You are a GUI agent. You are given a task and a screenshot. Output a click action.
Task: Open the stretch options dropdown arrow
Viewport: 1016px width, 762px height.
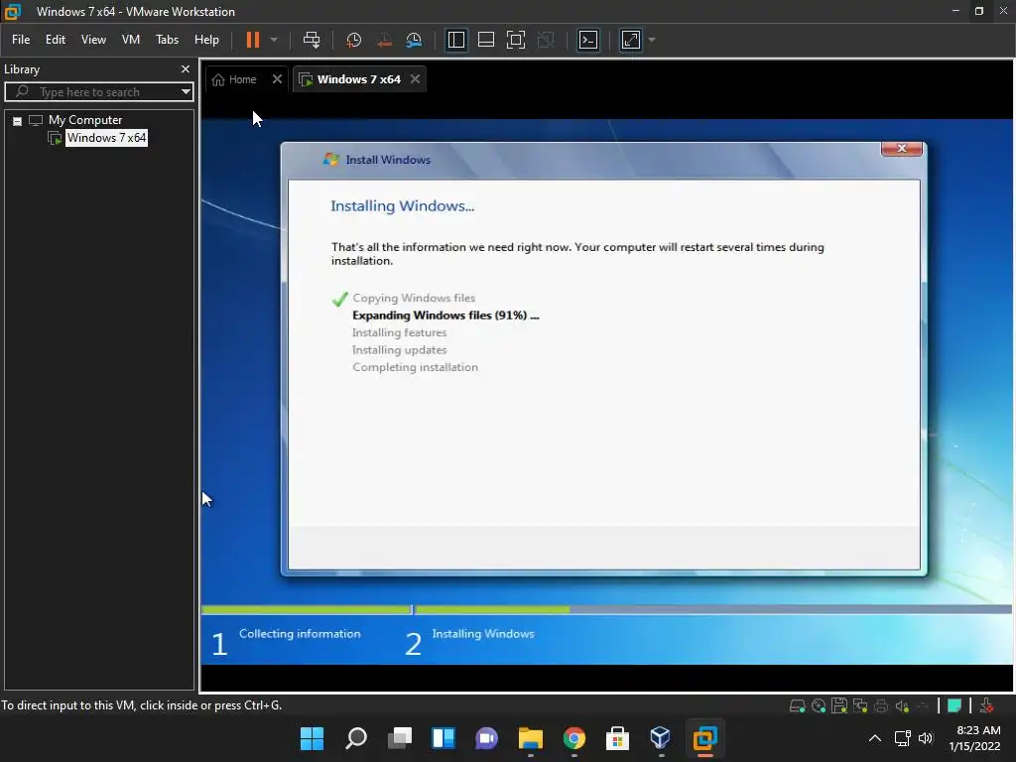(x=652, y=40)
